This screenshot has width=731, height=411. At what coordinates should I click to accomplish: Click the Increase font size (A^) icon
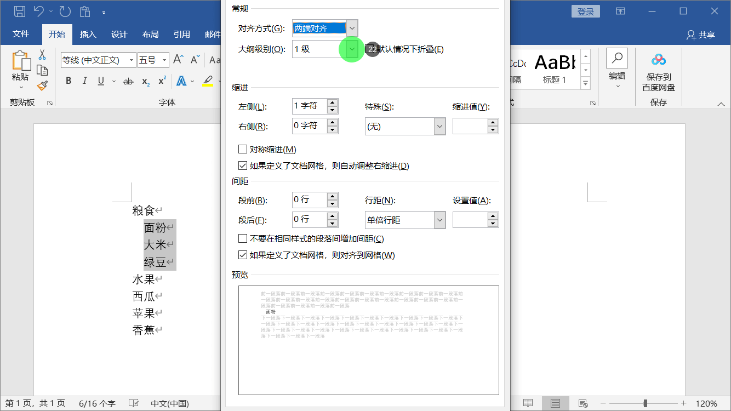coord(178,59)
